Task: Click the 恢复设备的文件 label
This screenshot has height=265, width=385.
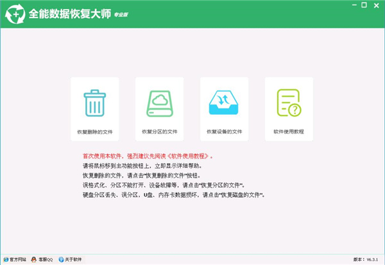Action: point(224,132)
